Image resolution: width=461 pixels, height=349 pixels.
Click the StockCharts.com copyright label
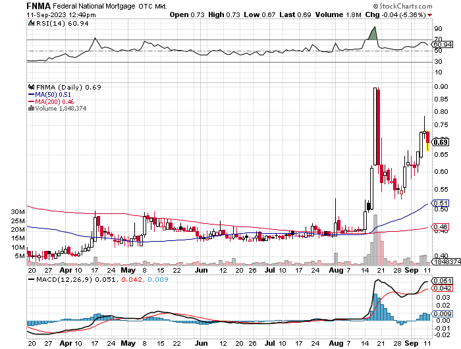[x=402, y=6]
